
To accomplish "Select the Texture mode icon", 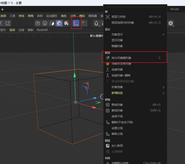I will [x=66, y=23].
